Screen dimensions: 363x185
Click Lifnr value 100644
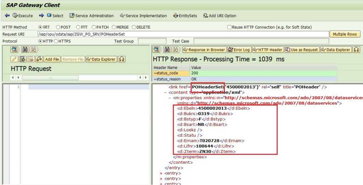point(205,146)
